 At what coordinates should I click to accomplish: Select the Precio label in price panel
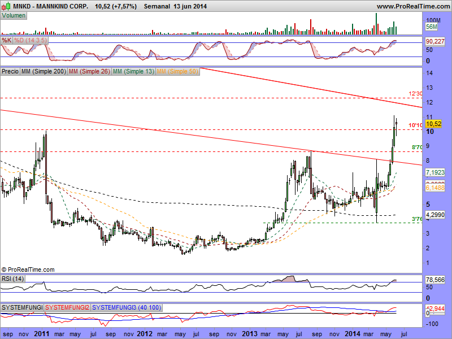click(10, 71)
